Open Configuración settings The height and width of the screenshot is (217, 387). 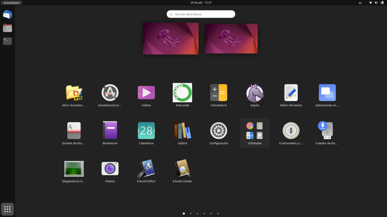click(x=218, y=130)
